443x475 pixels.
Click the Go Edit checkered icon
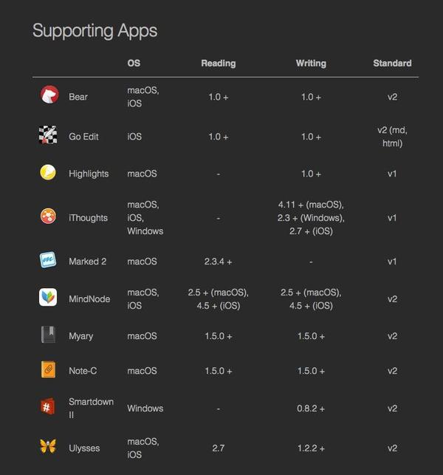coord(48,135)
